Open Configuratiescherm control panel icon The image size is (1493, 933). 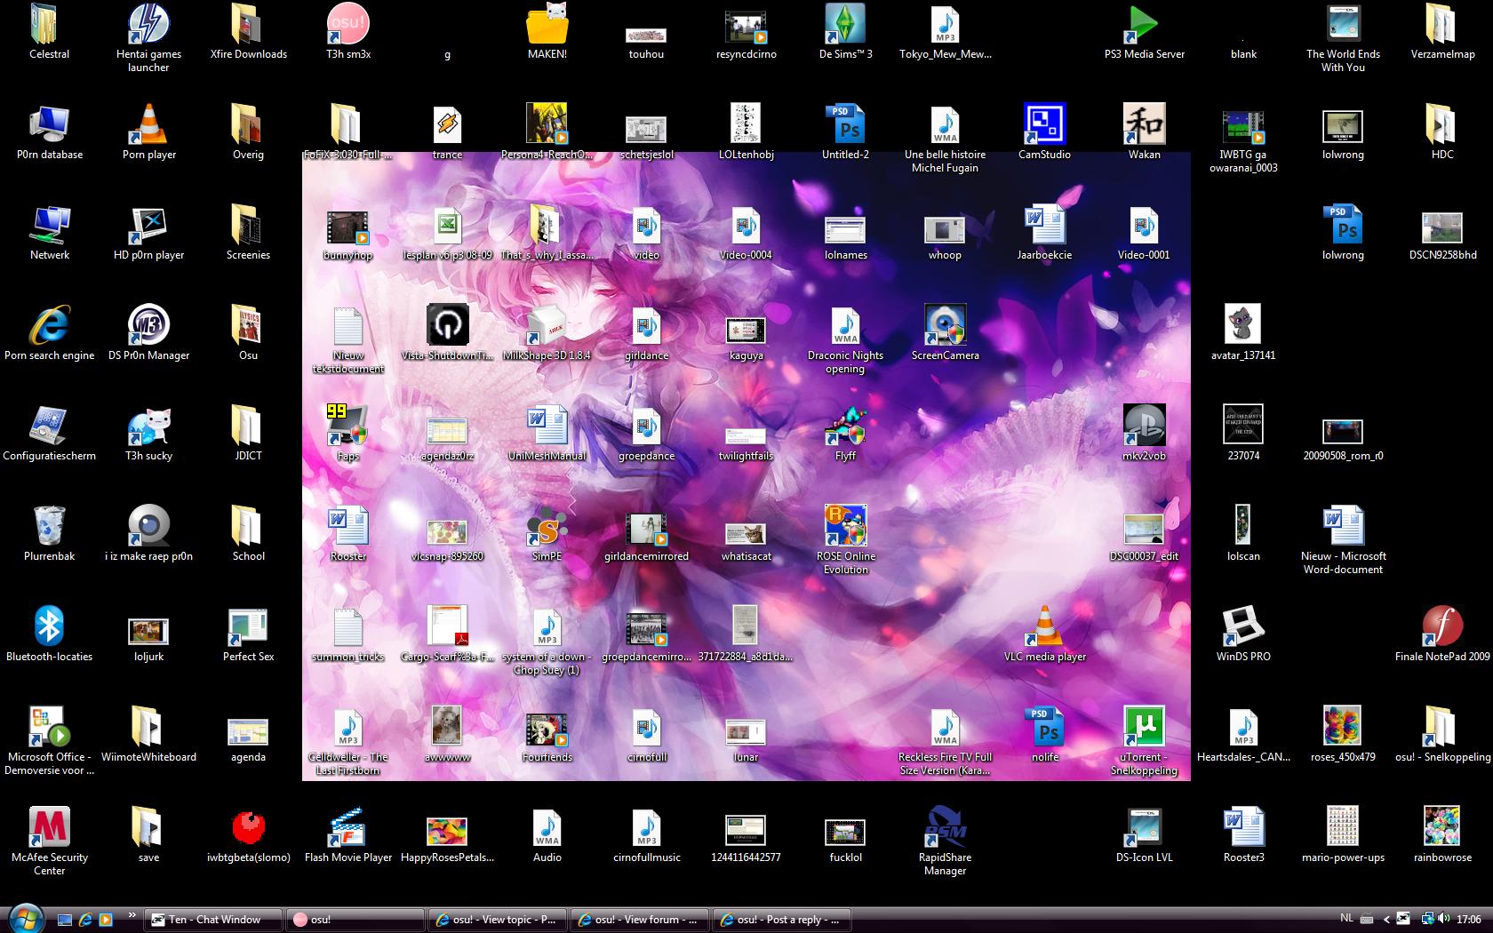tap(49, 435)
